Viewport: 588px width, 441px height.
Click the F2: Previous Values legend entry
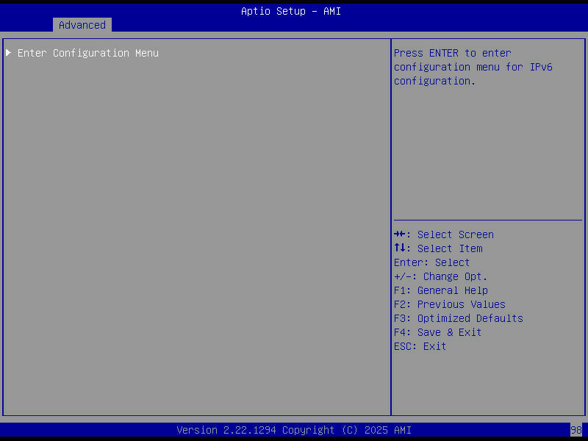point(449,304)
